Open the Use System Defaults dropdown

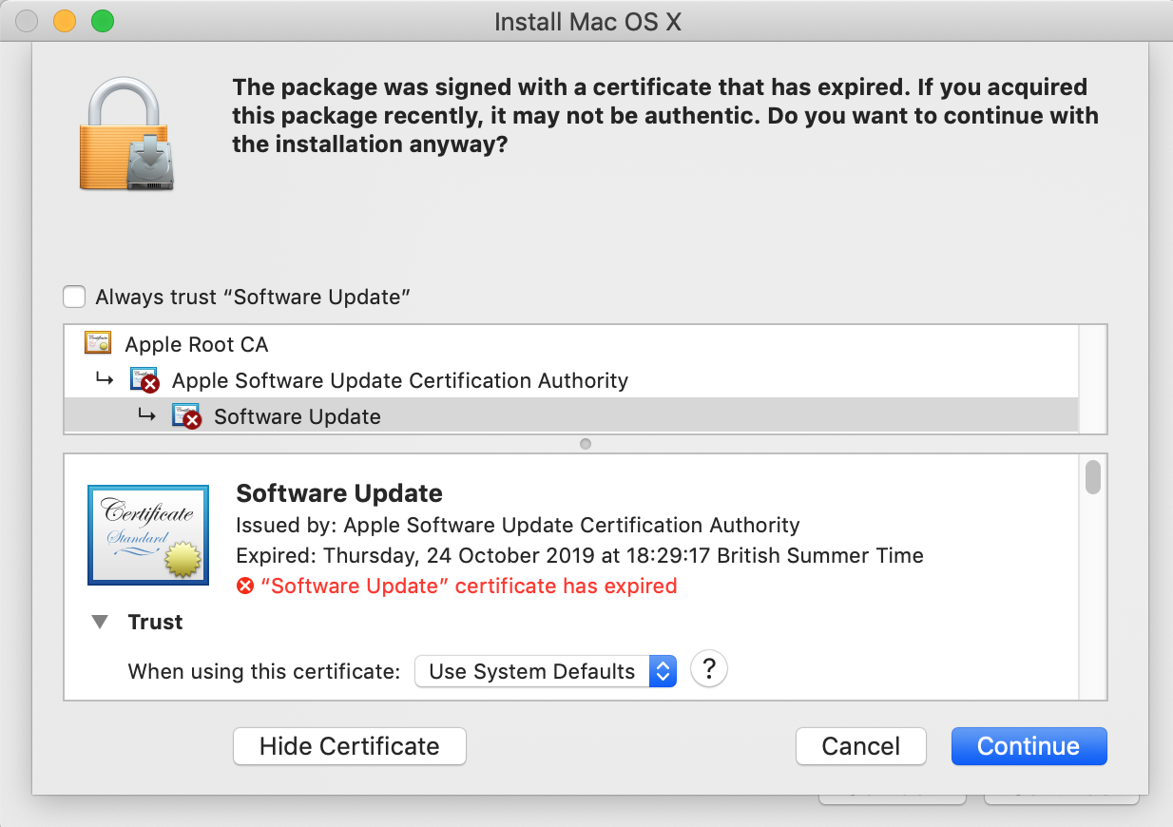point(545,671)
